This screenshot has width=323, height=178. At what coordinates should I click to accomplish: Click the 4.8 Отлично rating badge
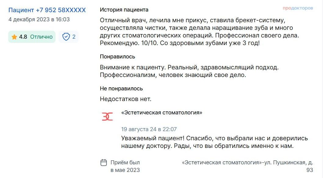tap(32, 37)
